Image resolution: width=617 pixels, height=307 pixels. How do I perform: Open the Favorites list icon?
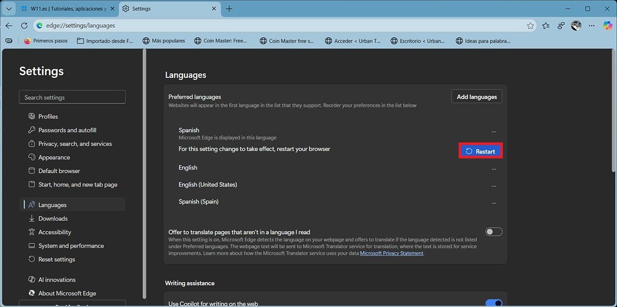tap(546, 26)
